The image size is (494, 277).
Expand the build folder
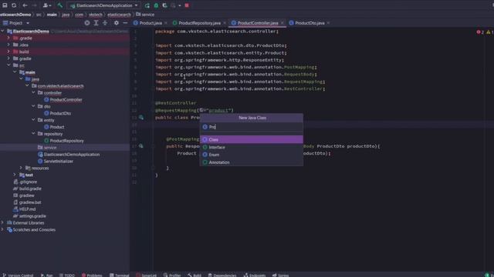pyautogui.click(x=8, y=52)
